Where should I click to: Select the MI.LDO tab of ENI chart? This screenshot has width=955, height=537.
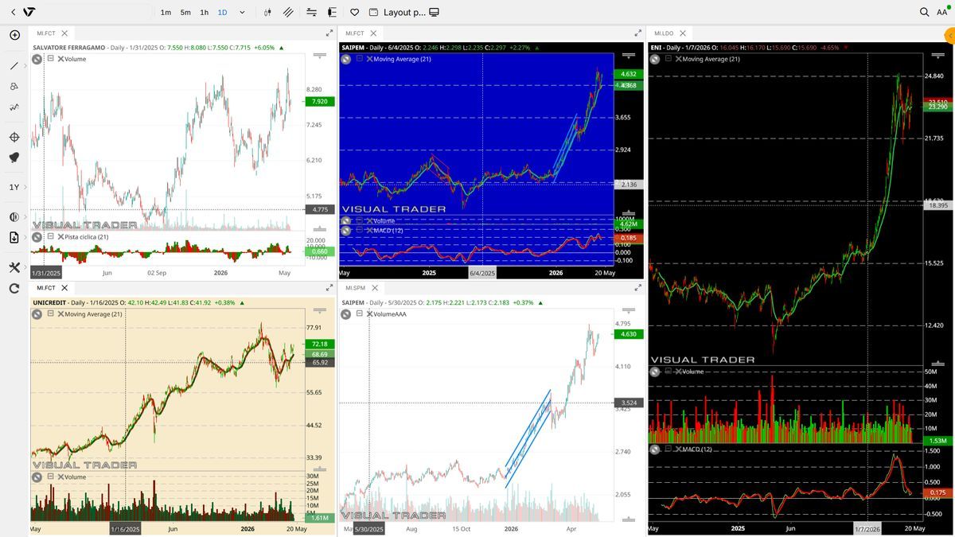click(x=664, y=33)
